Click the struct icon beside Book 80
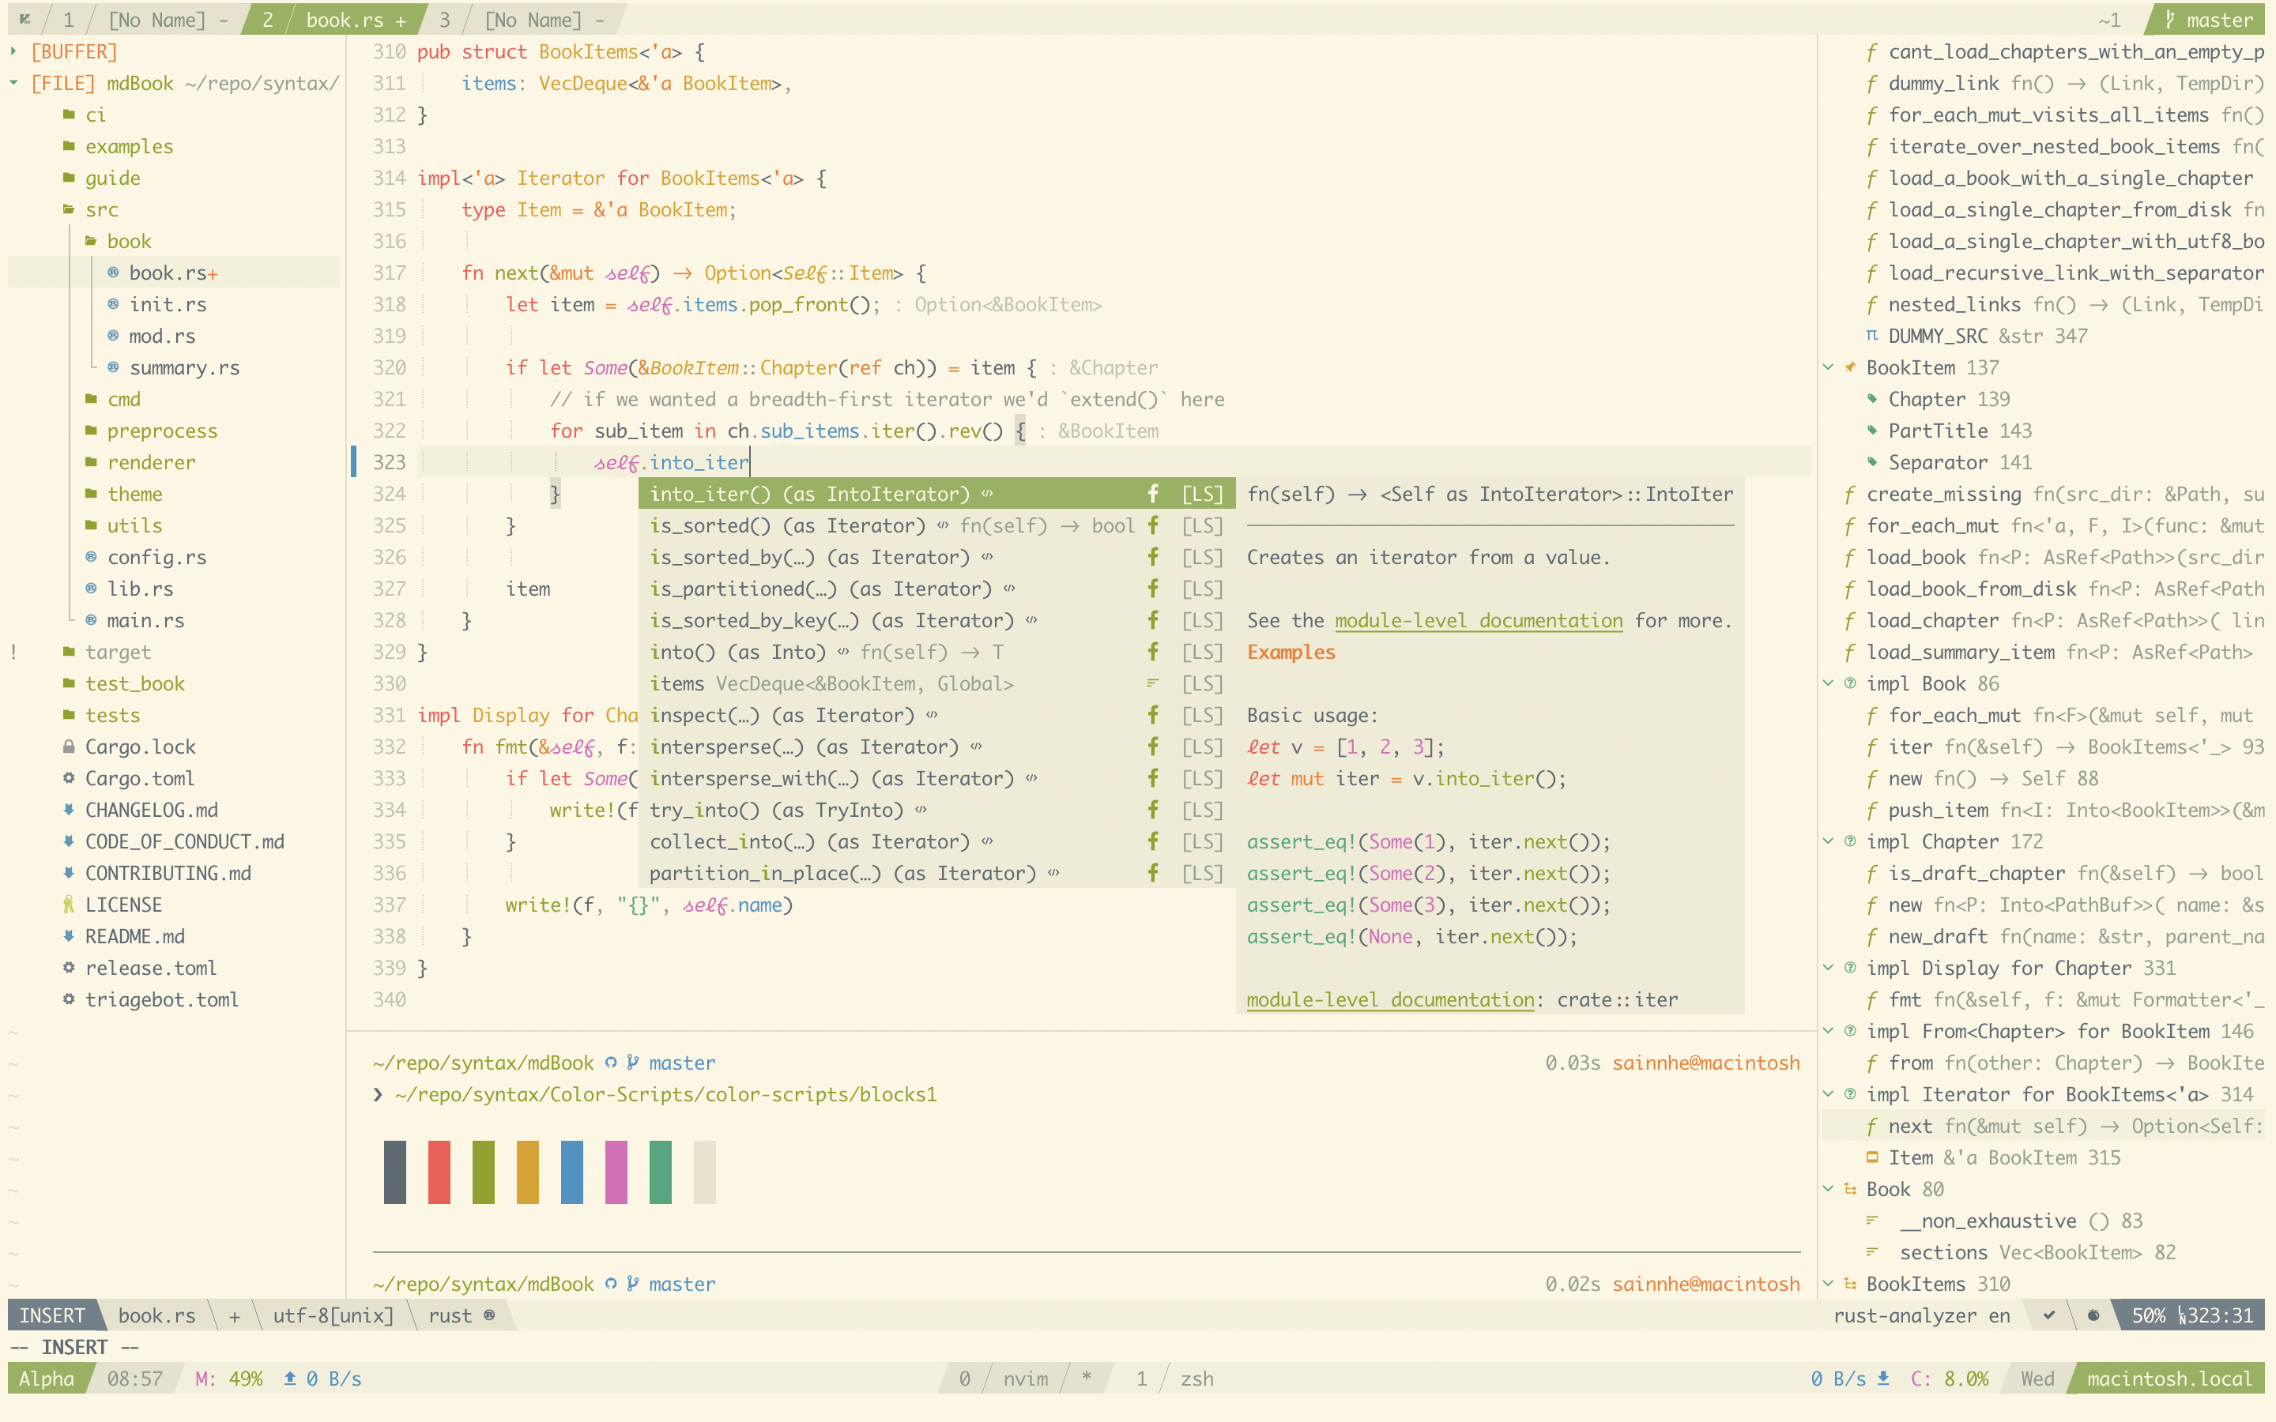2276x1422 pixels. point(1850,1190)
